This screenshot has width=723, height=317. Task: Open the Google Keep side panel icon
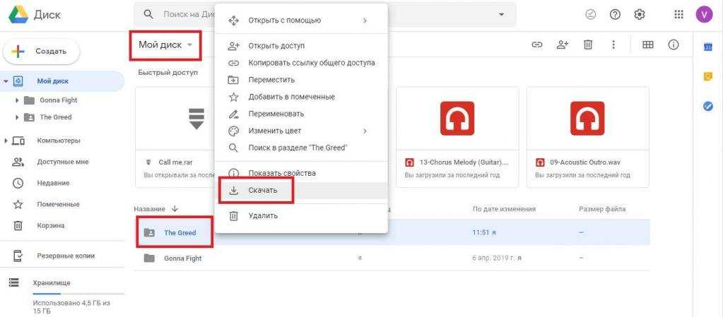(x=707, y=76)
